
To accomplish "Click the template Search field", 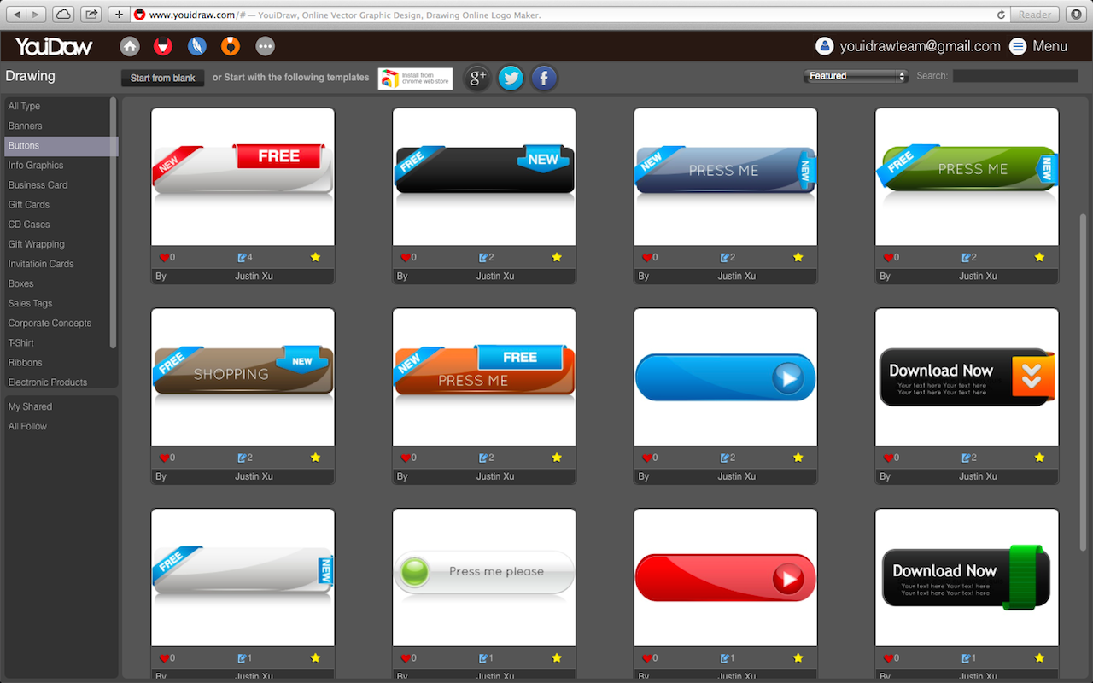I will click(x=1015, y=76).
